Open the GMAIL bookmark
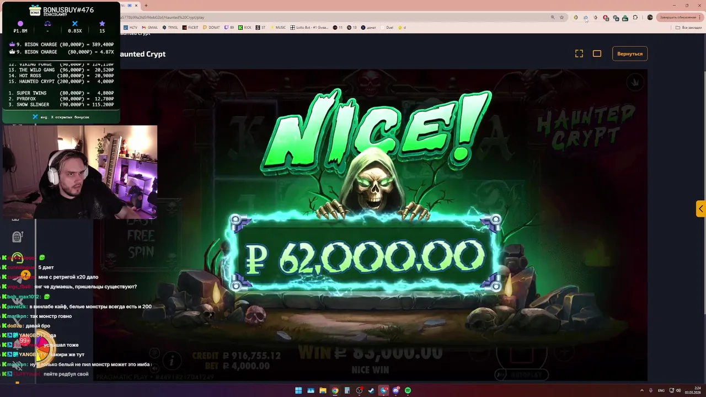 tap(149, 27)
